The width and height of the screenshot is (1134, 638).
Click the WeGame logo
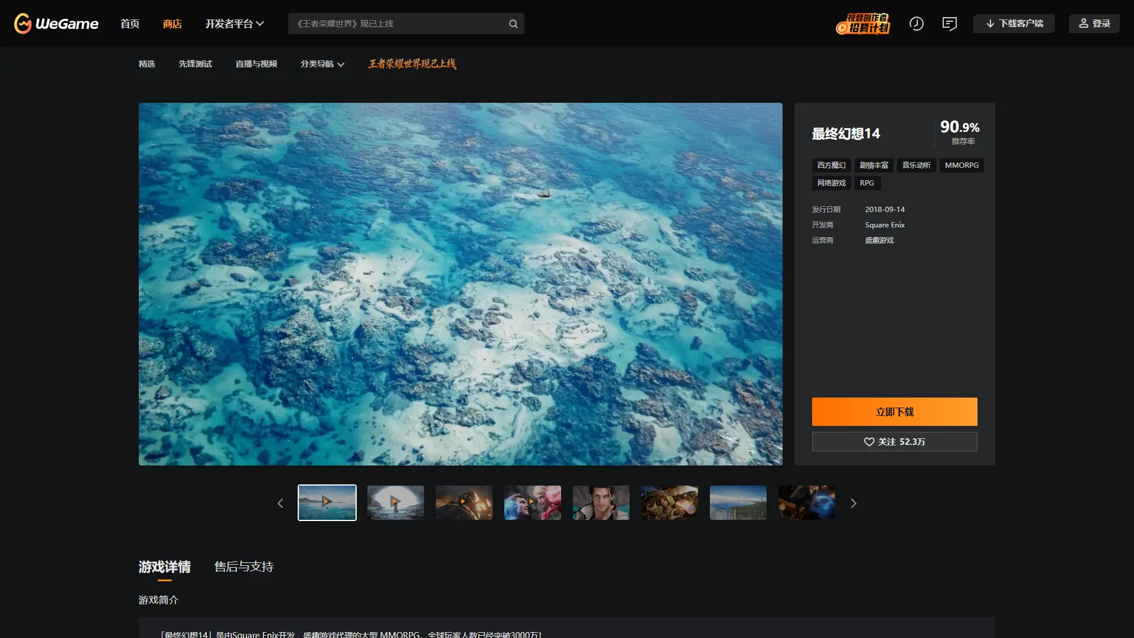click(x=56, y=24)
